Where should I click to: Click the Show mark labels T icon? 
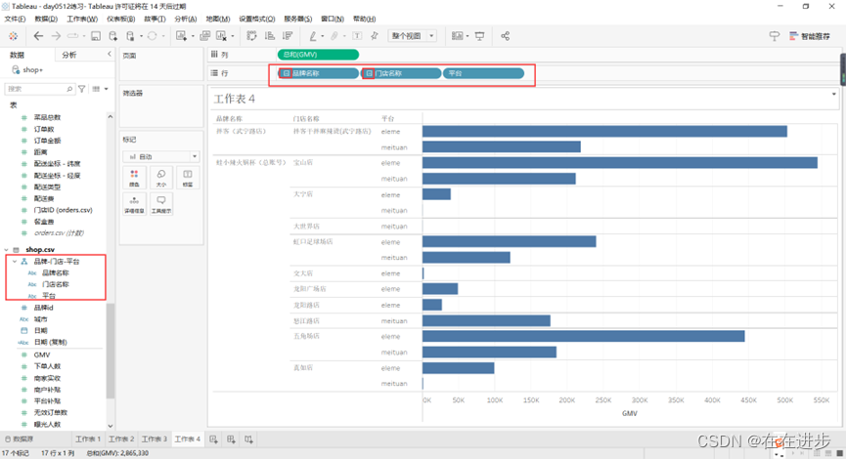[x=357, y=36]
